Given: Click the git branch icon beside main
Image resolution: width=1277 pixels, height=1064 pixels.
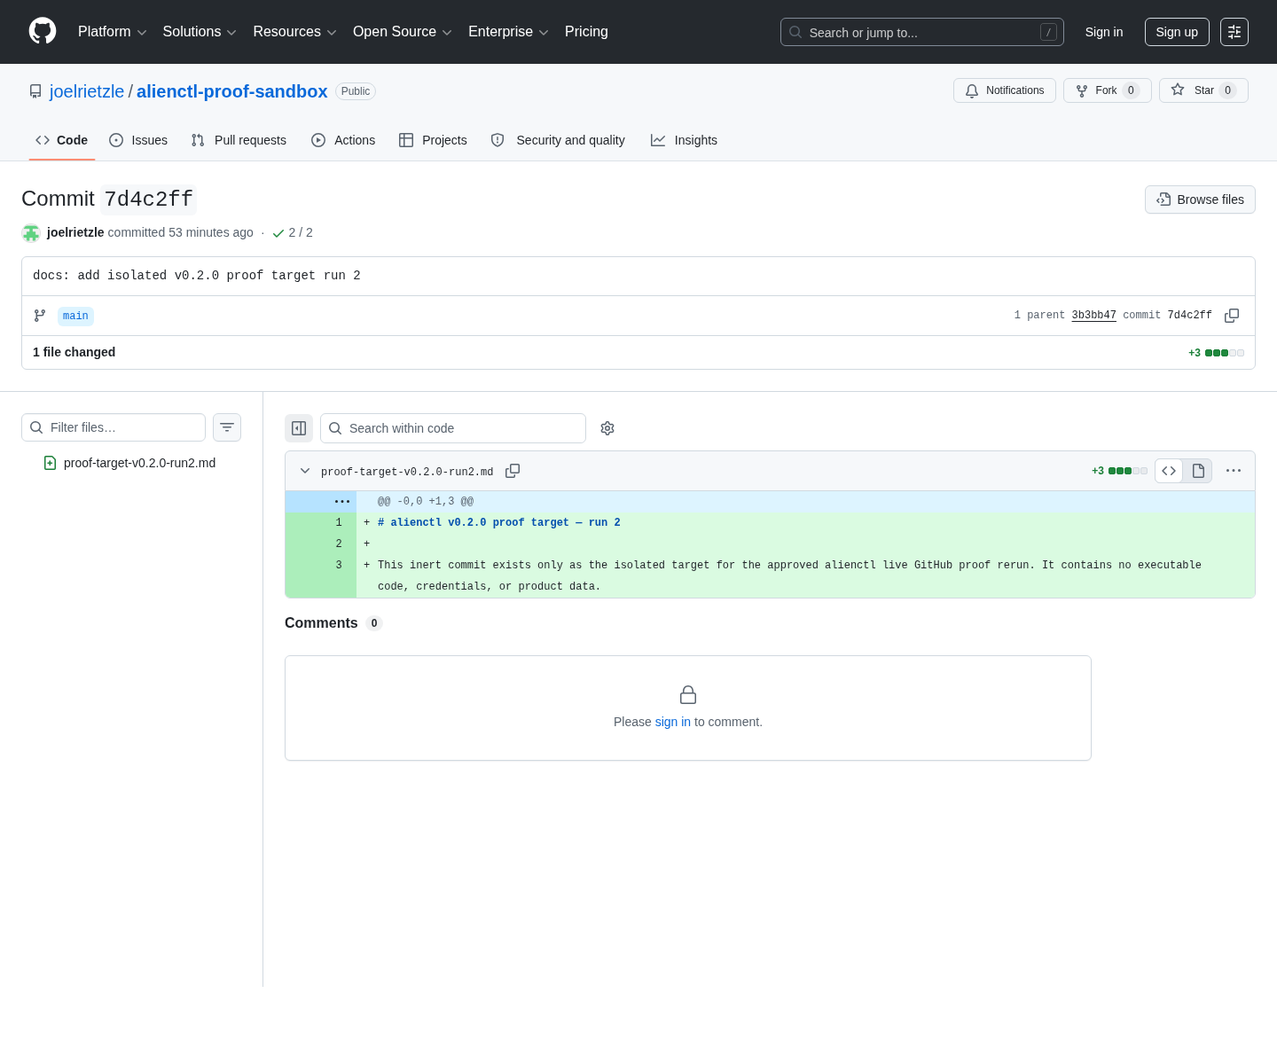Looking at the screenshot, I should [x=40, y=316].
